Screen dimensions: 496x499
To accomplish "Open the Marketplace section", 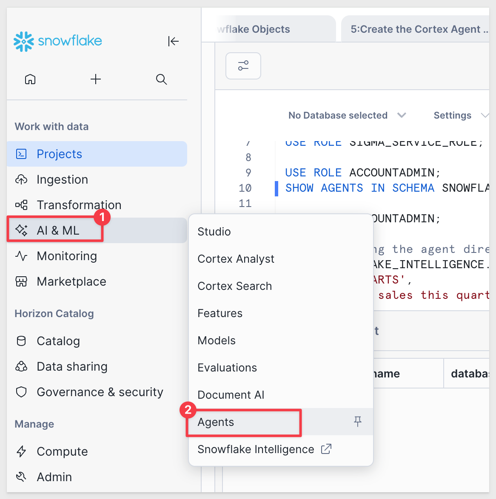I will click(71, 281).
